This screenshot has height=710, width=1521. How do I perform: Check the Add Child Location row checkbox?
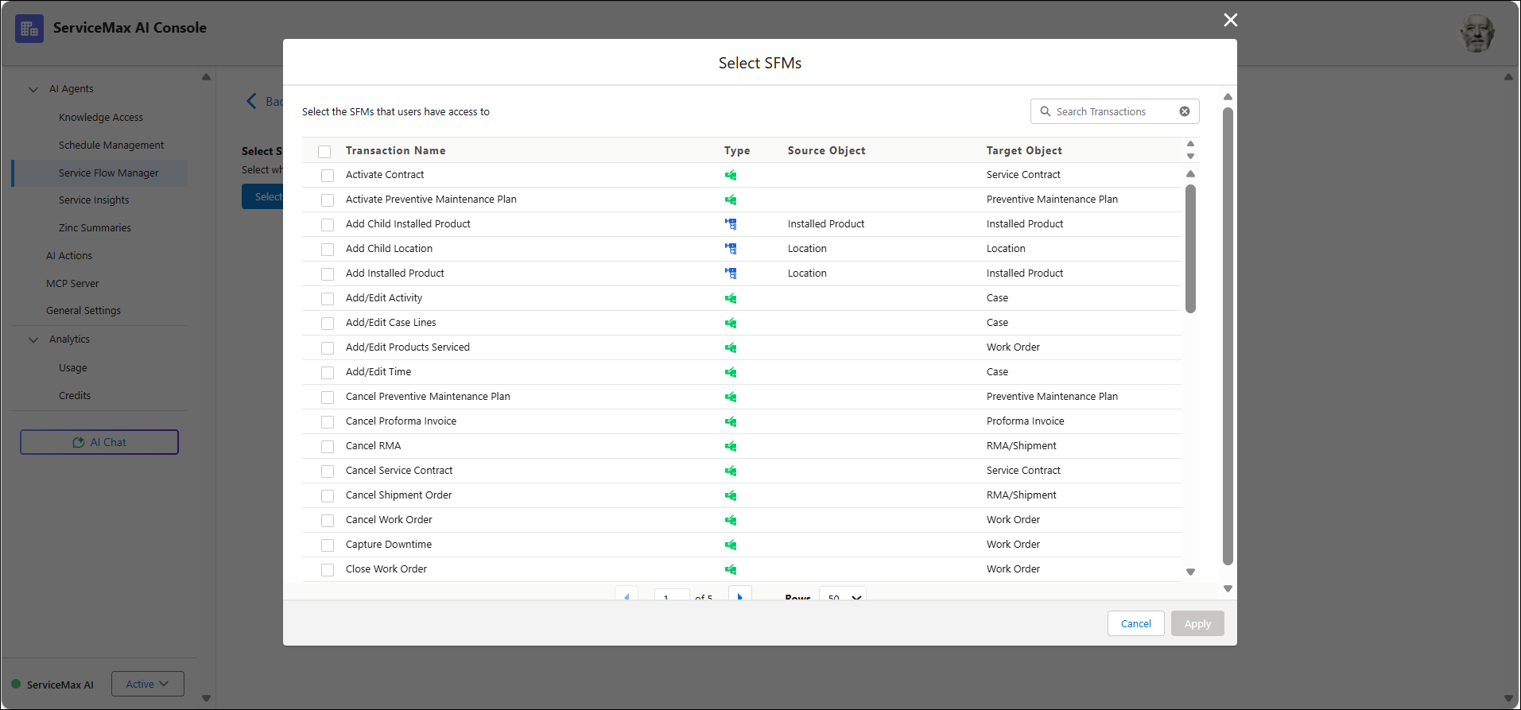tap(328, 250)
